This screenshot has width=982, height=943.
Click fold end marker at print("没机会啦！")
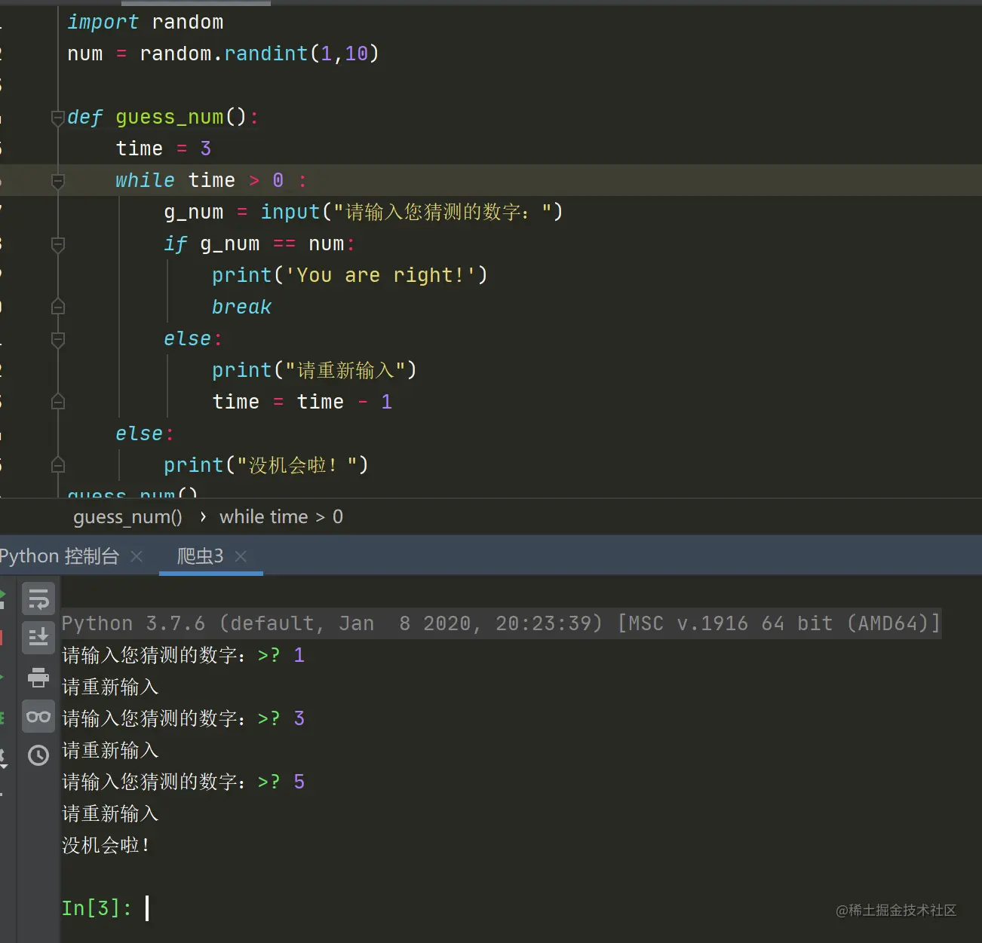[58, 466]
